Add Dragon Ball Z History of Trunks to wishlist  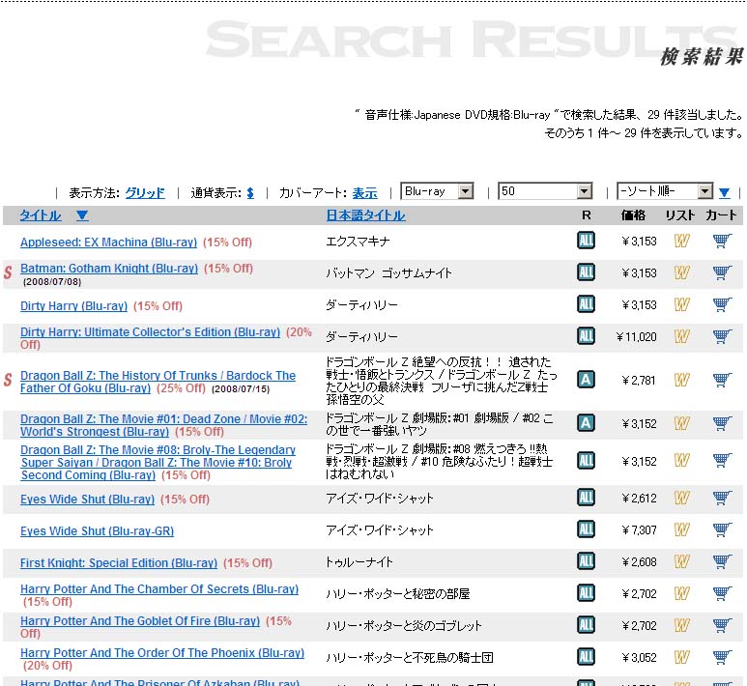tap(681, 380)
